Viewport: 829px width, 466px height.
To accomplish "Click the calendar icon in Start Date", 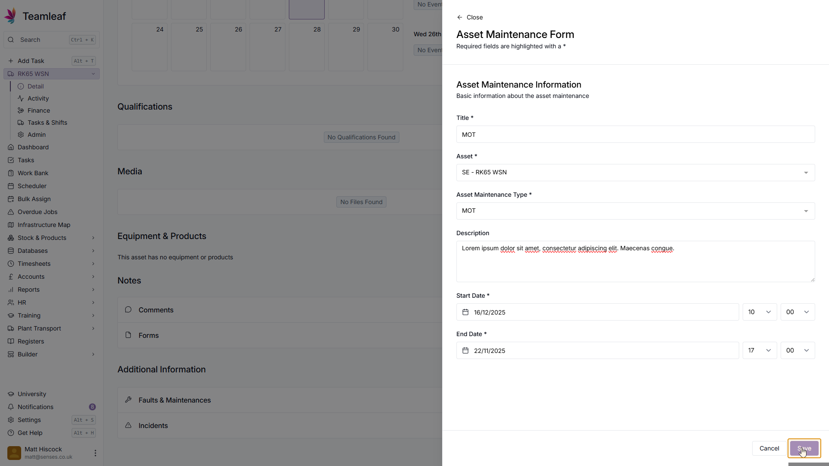I will click(x=465, y=312).
